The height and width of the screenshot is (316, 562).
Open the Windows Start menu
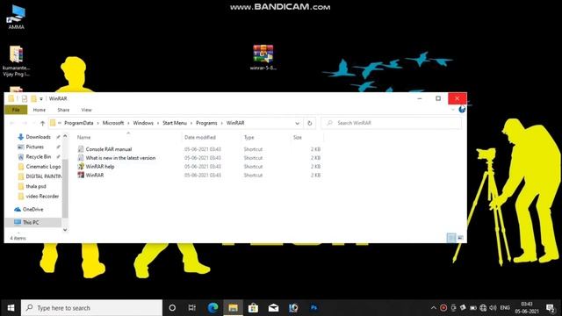pos(11,308)
